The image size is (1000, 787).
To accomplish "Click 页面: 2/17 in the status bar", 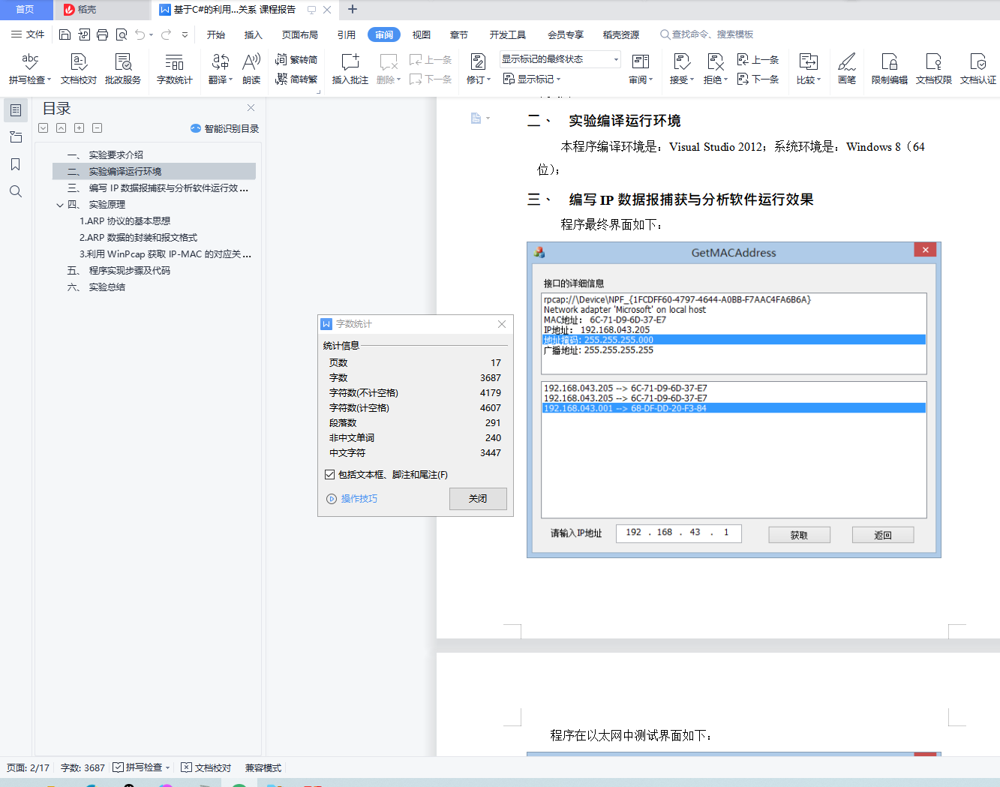I will click(x=29, y=767).
